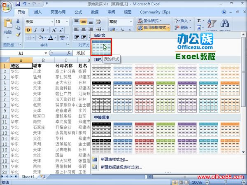Click the phonetic guide 文 icon

point(62,37)
